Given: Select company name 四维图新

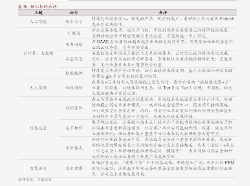Looking at the screenshot, I should click(74, 88).
